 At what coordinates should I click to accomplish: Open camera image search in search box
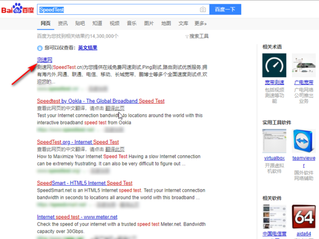(x=203, y=10)
